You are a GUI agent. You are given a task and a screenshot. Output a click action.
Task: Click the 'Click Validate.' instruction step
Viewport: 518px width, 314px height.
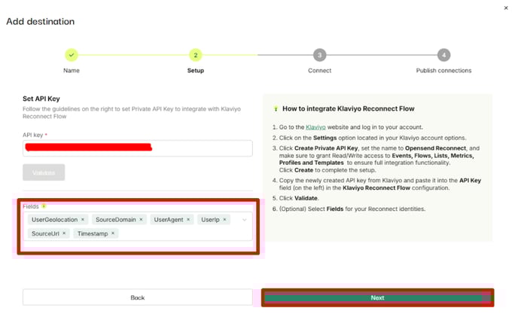299,198
